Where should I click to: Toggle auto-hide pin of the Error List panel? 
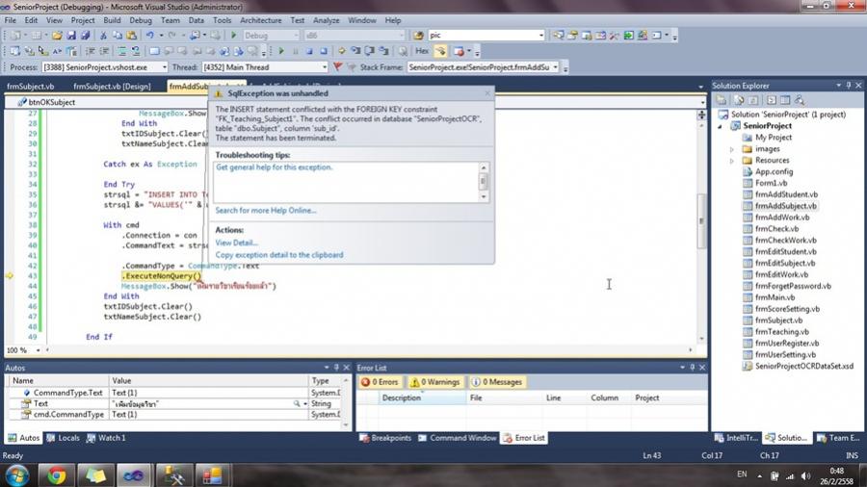[693, 368]
